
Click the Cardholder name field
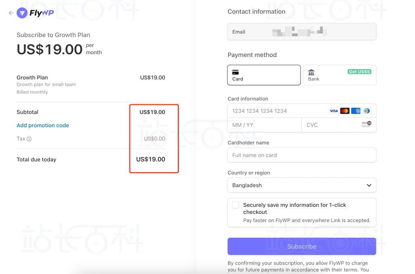[x=301, y=155]
